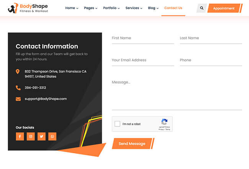
Task: Focus the Message text area
Action: pos(177,94)
